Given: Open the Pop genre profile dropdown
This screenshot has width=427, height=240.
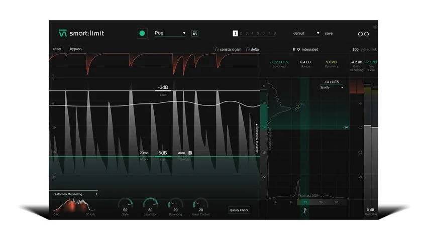Looking at the screenshot, I should [x=170, y=33].
